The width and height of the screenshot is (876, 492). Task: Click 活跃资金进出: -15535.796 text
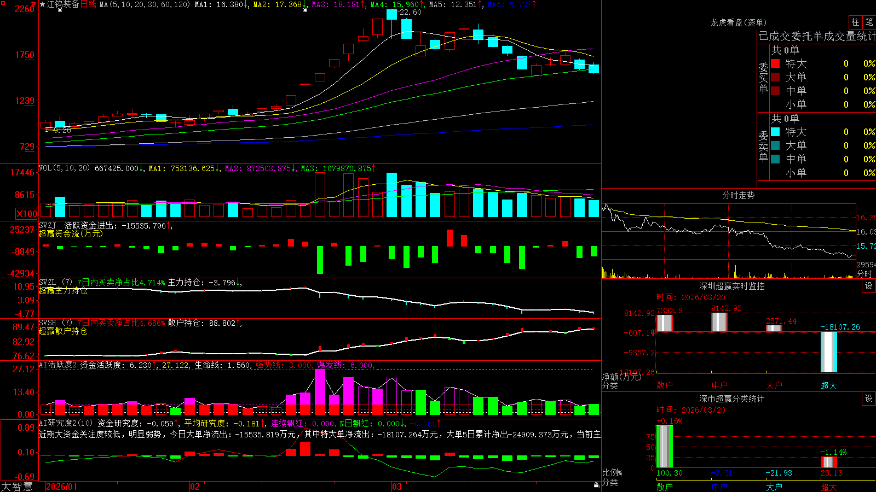(115, 225)
